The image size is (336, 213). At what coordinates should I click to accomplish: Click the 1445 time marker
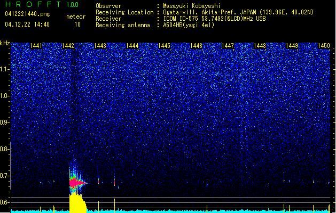164,46
